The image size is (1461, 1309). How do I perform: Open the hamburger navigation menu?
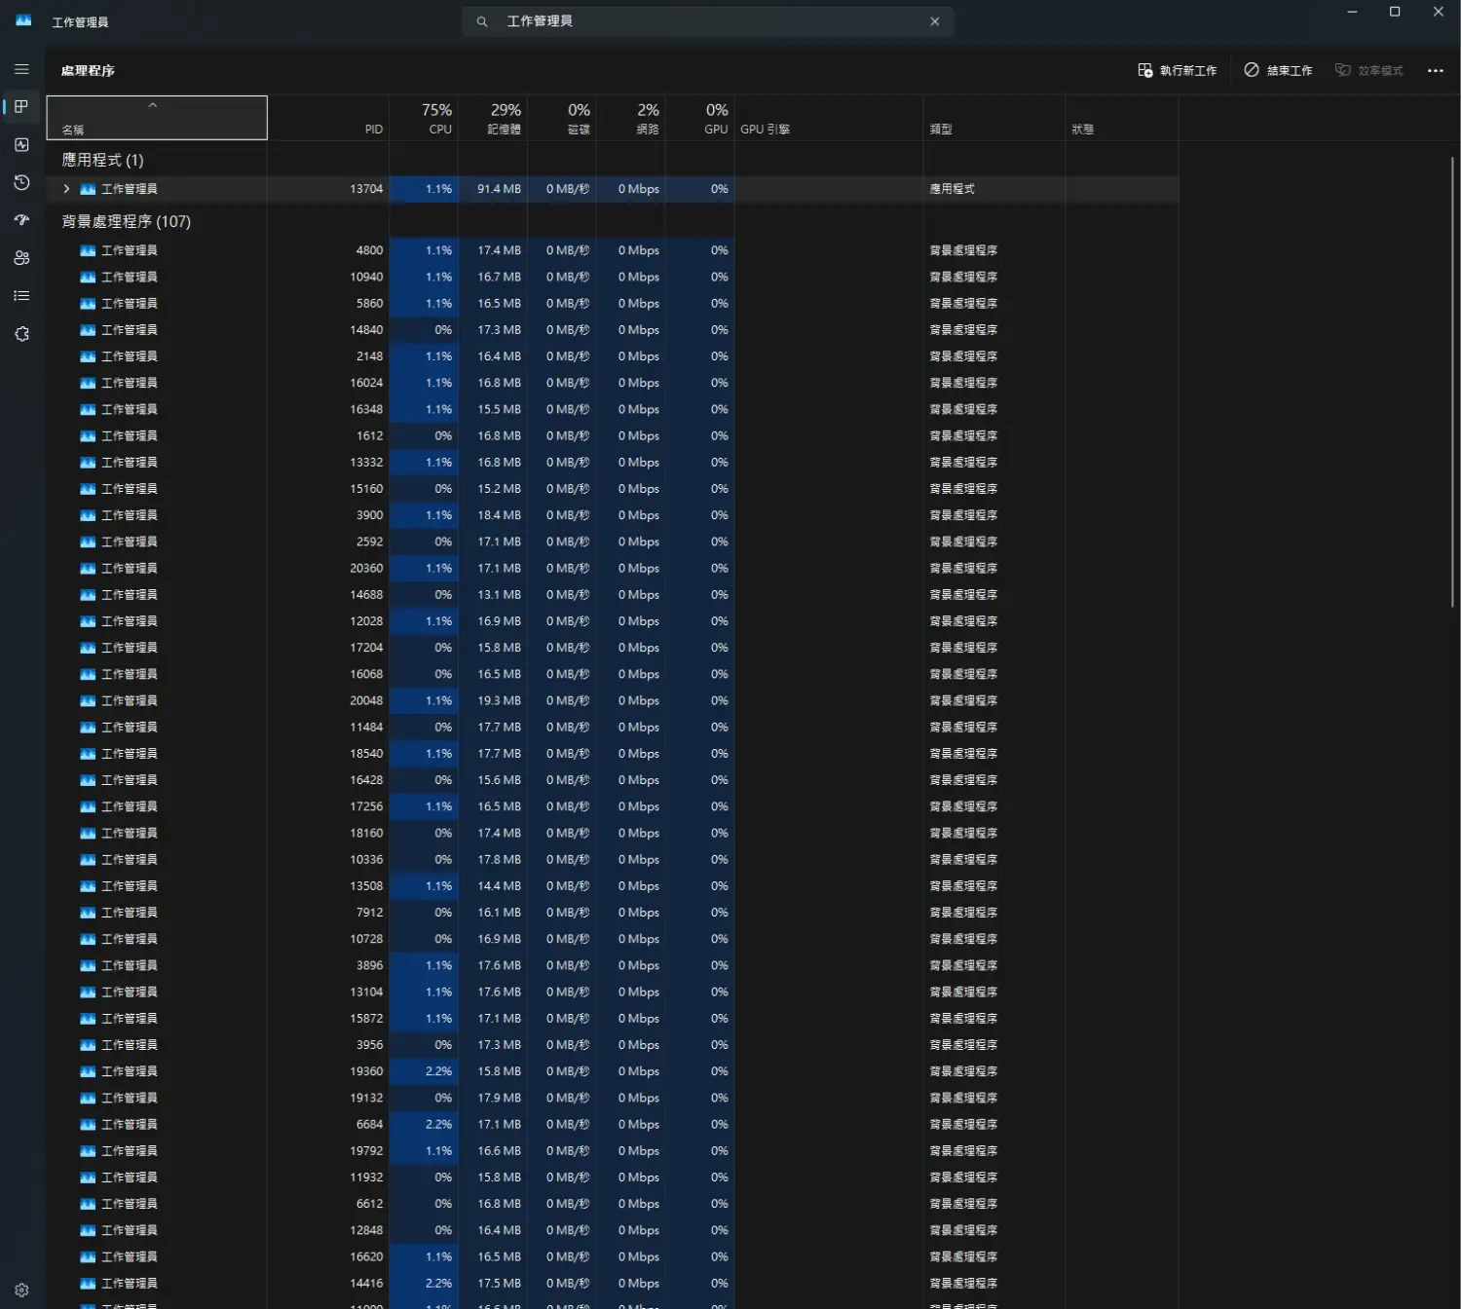click(21, 69)
